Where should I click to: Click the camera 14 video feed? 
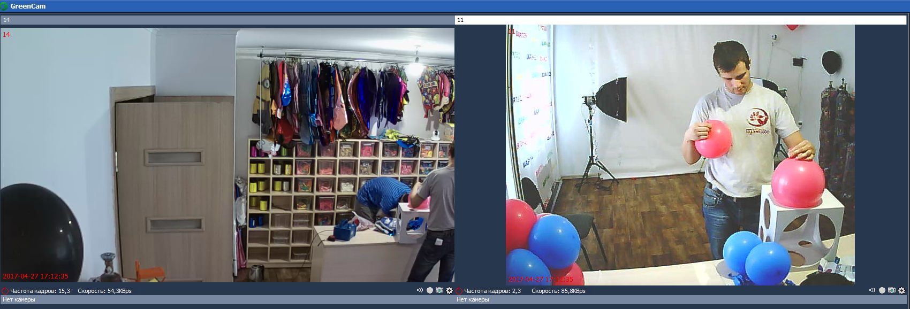pos(227,155)
